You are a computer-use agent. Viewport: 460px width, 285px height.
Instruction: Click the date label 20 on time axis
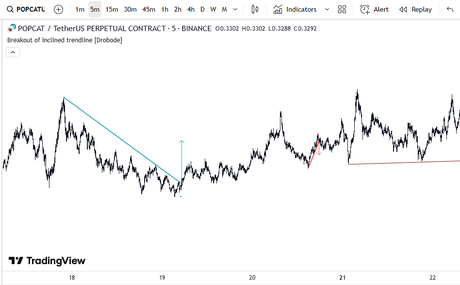click(252, 277)
